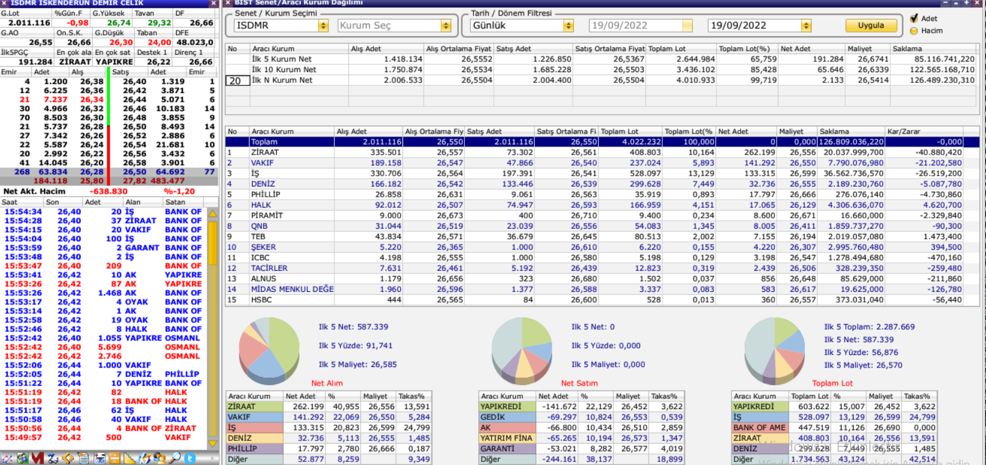Image resolution: width=986 pixels, height=465 pixels.
Task: Select the Adet radio option
Action: tap(914, 18)
